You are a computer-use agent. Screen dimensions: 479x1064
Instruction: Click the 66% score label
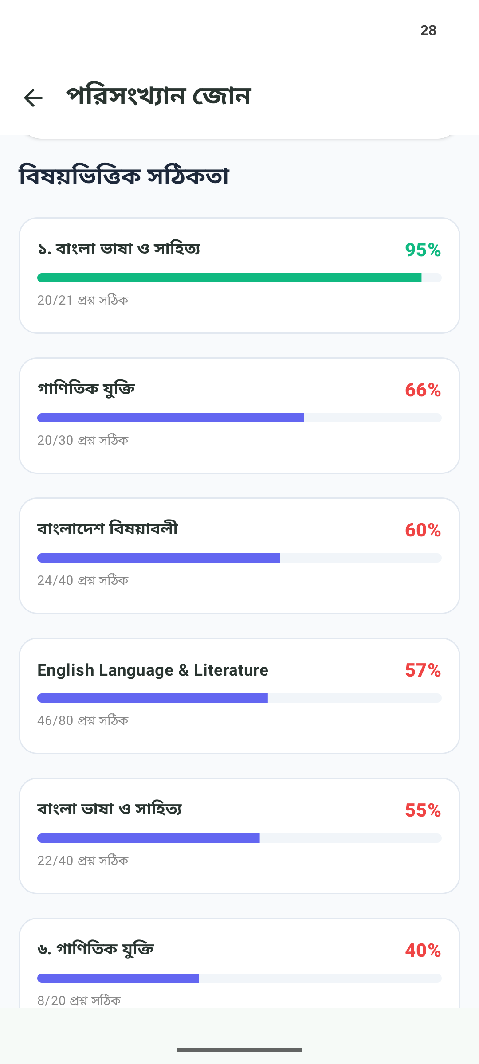[423, 390]
